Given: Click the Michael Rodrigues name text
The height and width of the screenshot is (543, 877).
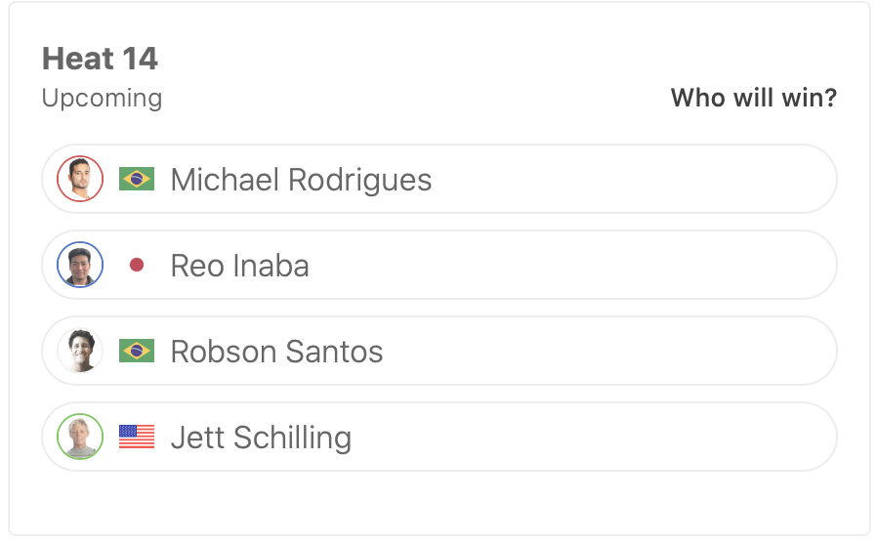Looking at the screenshot, I should 301,180.
